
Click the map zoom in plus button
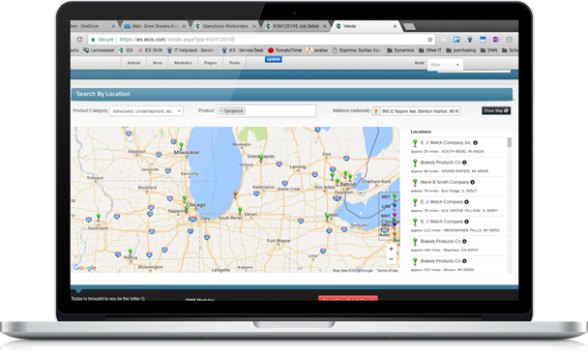pos(391,249)
